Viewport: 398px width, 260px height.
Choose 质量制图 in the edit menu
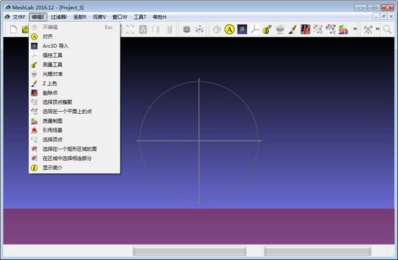point(74,121)
